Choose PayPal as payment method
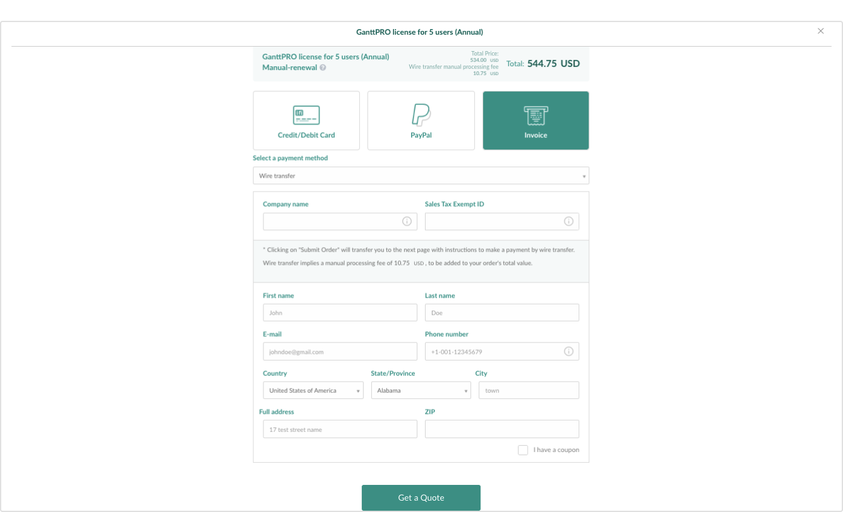Image resolution: width=843 pixels, height=512 pixels. [421, 120]
